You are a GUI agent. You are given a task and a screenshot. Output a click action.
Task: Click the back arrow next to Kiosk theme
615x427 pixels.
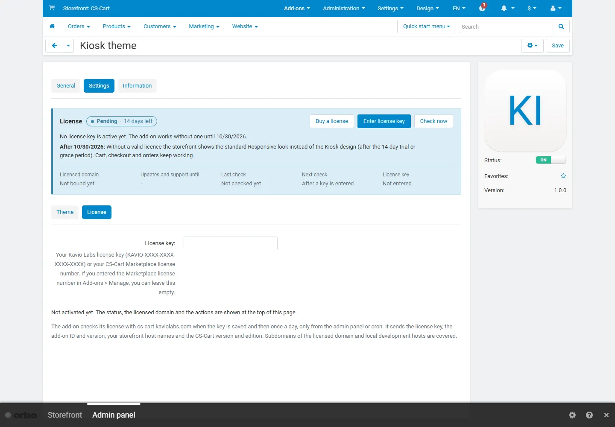pyautogui.click(x=54, y=46)
